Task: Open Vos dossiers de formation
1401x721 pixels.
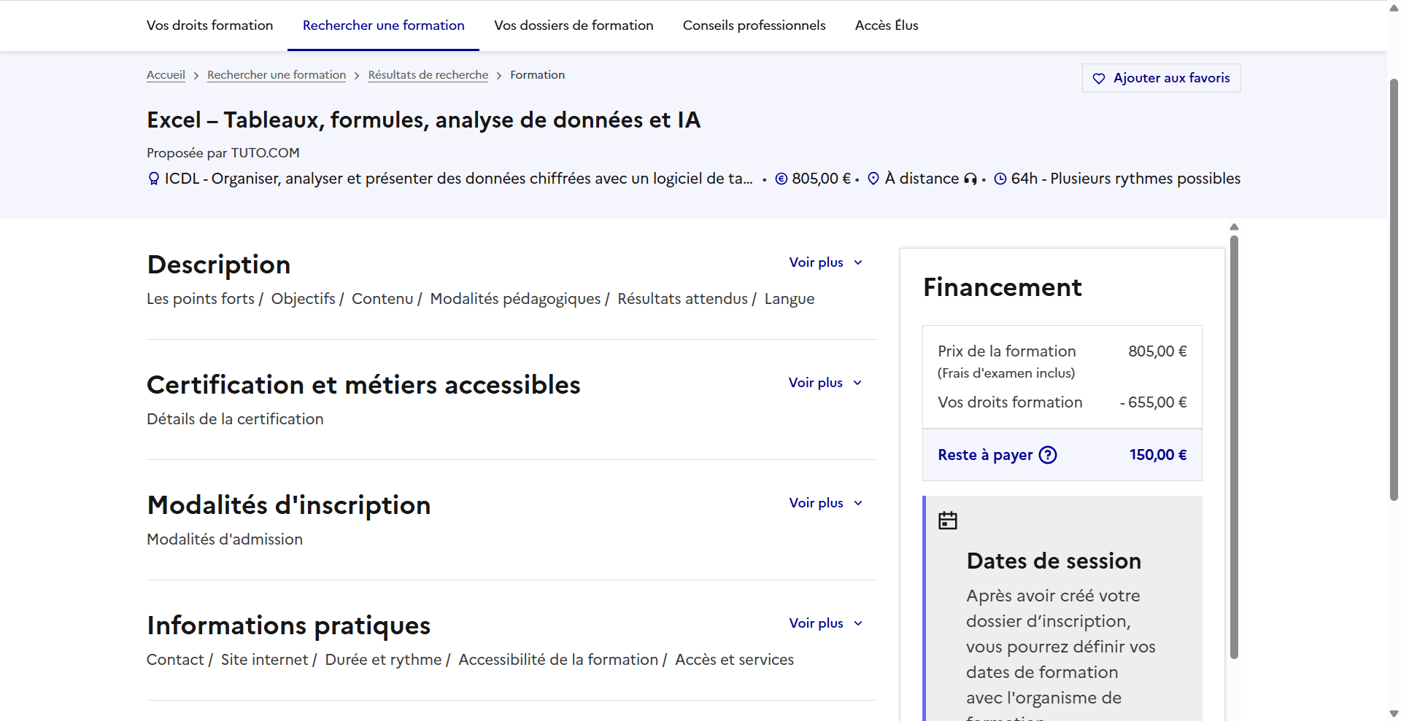Action: (574, 26)
